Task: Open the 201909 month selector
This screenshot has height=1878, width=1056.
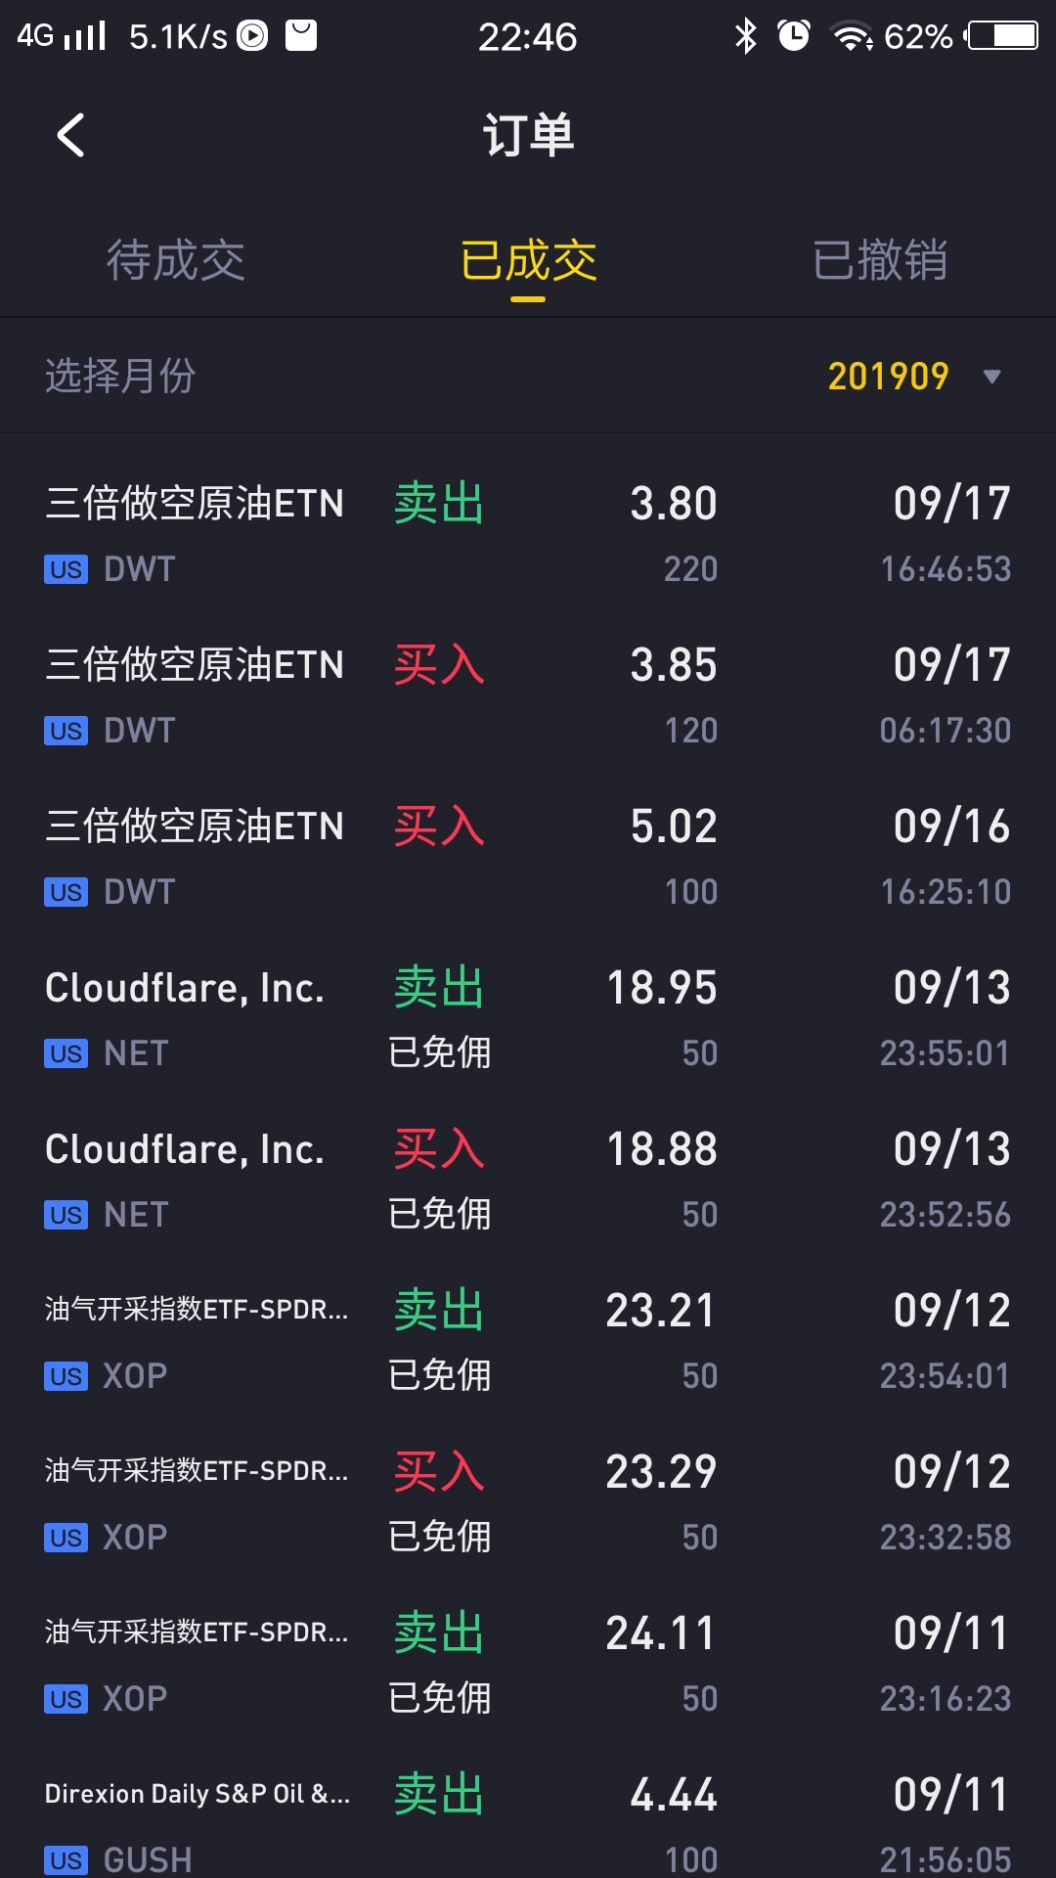Action: tap(888, 377)
